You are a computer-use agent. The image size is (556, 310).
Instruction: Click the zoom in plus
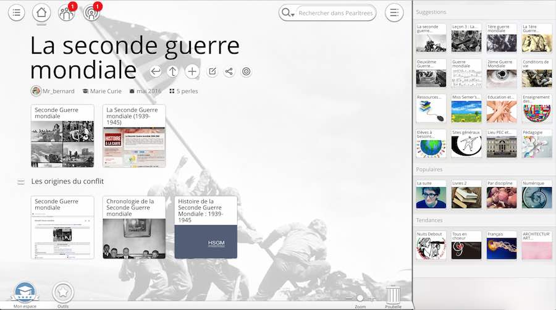coord(371,298)
